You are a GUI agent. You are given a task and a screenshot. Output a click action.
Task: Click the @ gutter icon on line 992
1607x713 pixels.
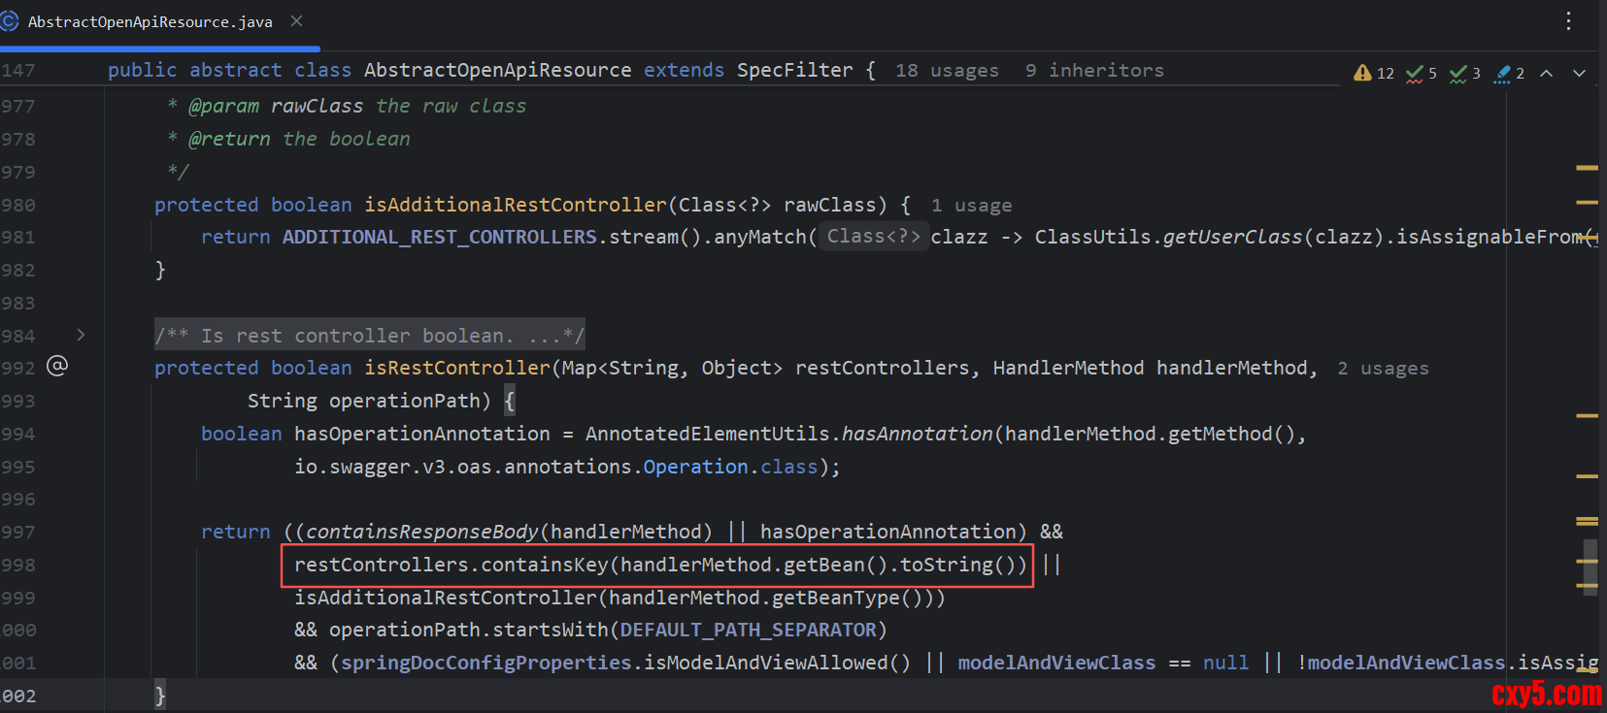pos(57,366)
